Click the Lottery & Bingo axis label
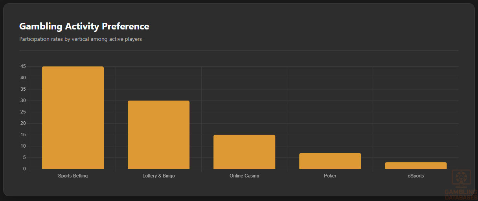 158,176
